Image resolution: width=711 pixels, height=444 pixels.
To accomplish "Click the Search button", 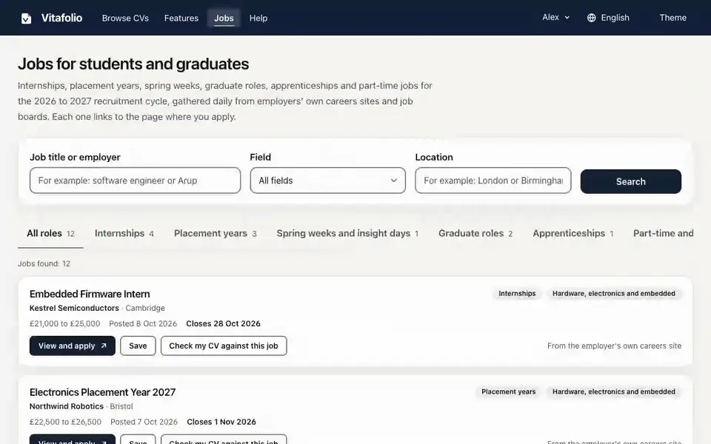I will pyautogui.click(x=630, y=181).
